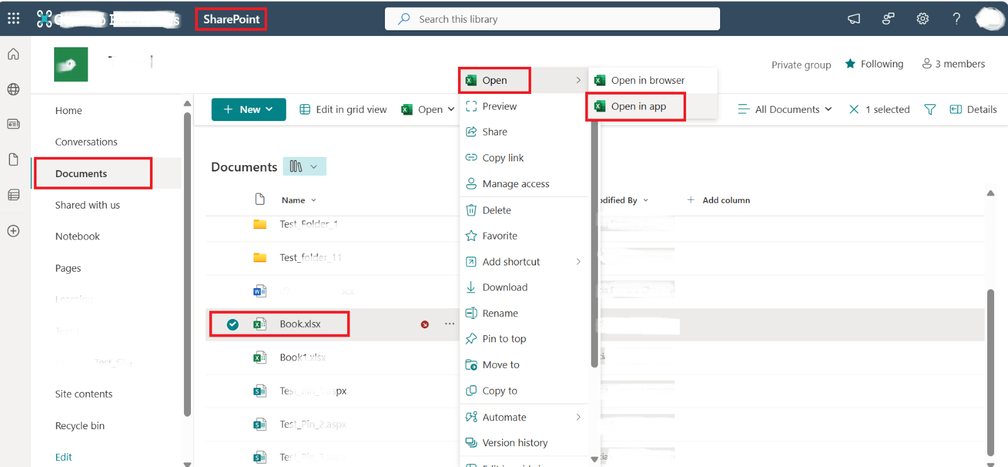Viewport: 1008px width, 467px height.
Task: Open Conversations in site navigation
Action: (86, 142)
